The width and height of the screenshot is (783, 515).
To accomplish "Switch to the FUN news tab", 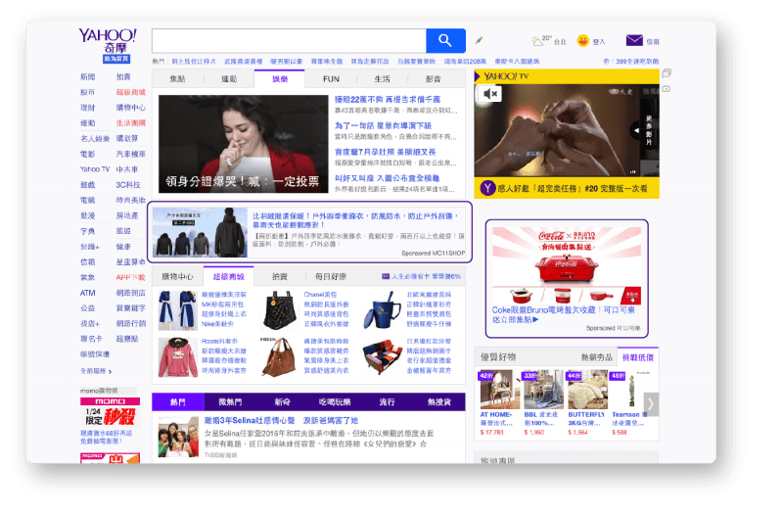I will click(x=331, y=78).
